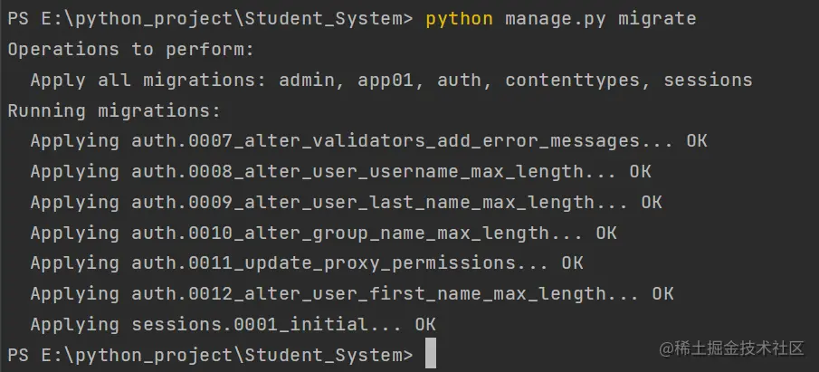Click the "migrate" argument in the command
Viewport: 819px width, 372px height.
657,18
